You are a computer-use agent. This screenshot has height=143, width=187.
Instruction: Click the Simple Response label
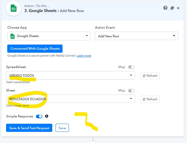20,116
